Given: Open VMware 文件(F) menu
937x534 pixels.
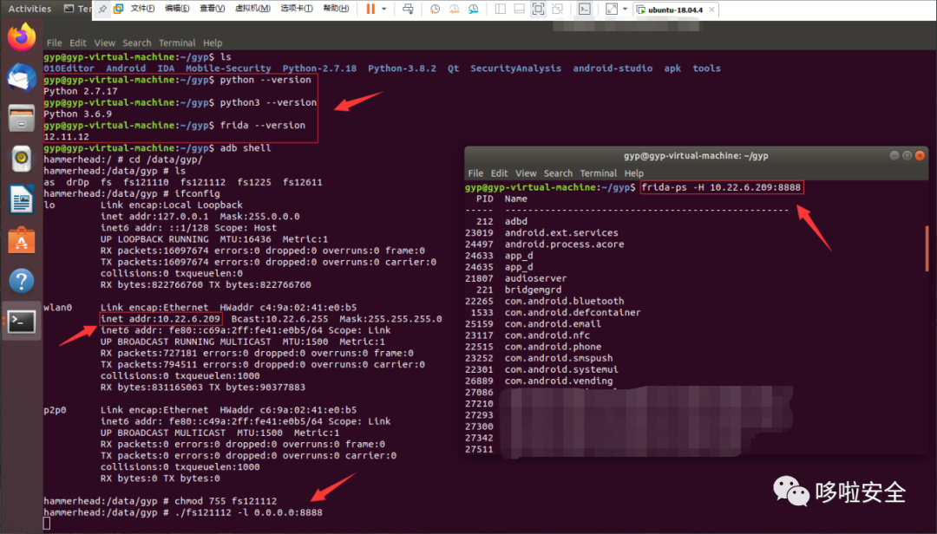Looking at the screenshot, I should pyautogui.click(x=143, y=9).
